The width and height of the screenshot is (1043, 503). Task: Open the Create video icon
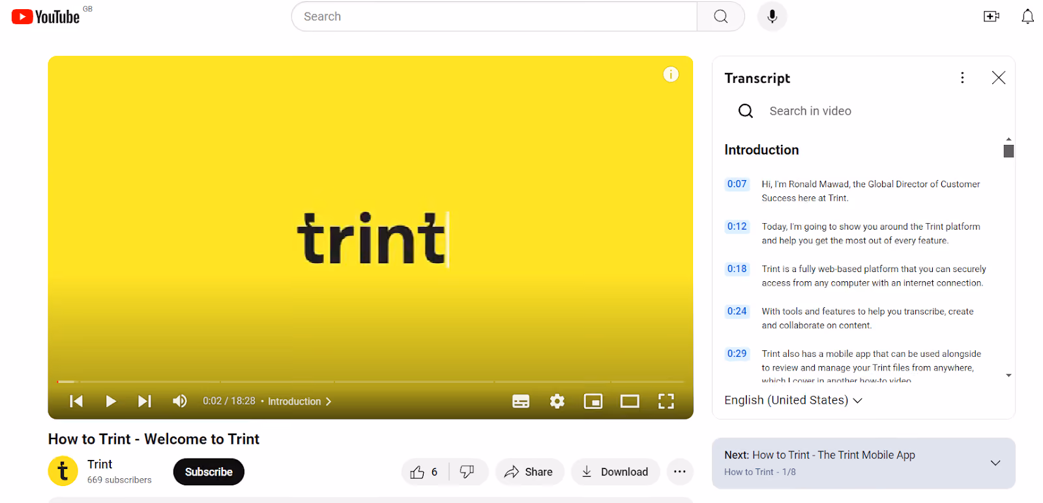coord(992,16)
